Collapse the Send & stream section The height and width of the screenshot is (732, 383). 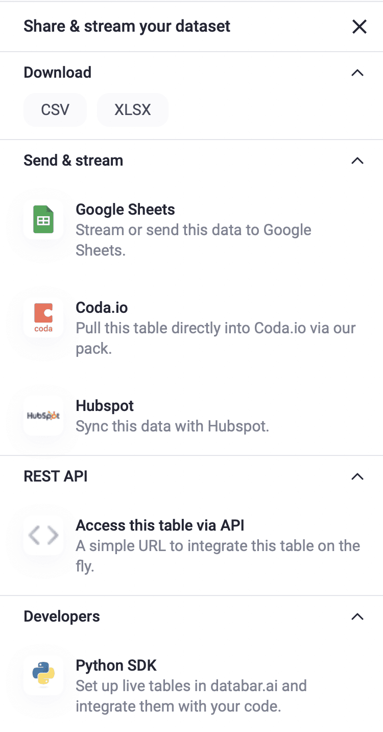click(x=357, y=161)
